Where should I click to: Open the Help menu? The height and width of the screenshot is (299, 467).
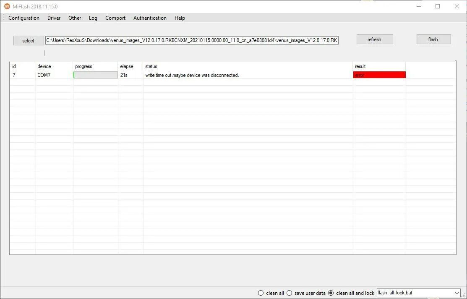click(180, 18)
